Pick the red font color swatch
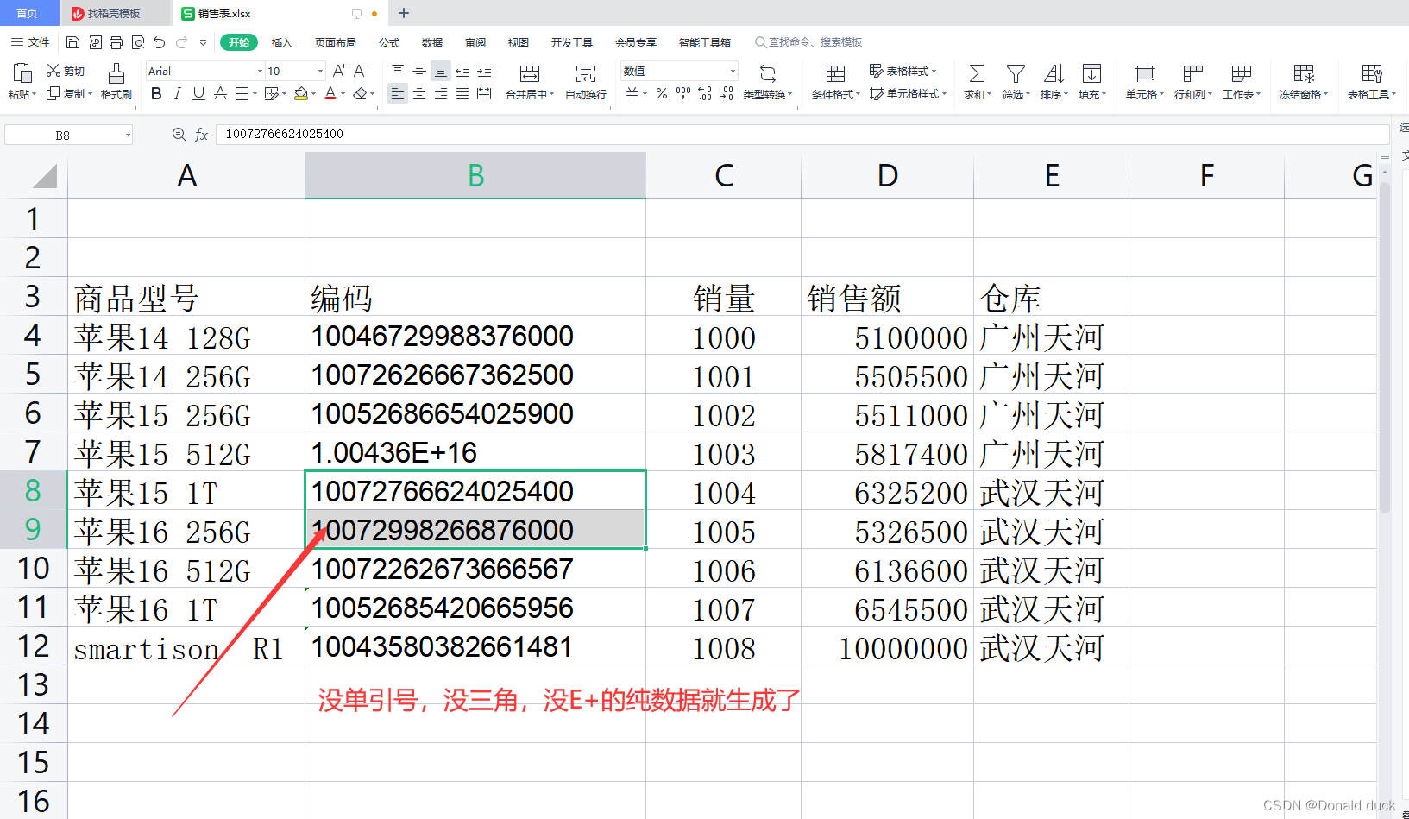Image resolution: width=1409 pixels, height=819 pixels. tap(330, 94)
